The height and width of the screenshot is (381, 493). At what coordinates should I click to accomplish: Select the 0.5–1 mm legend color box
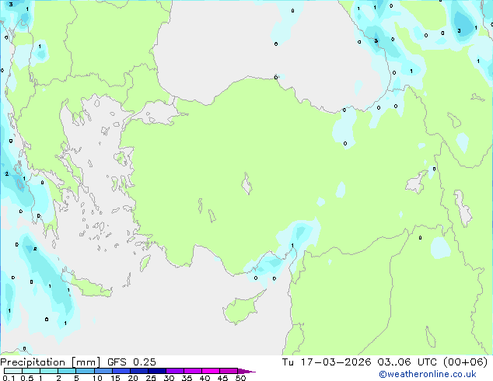point(31,371)
